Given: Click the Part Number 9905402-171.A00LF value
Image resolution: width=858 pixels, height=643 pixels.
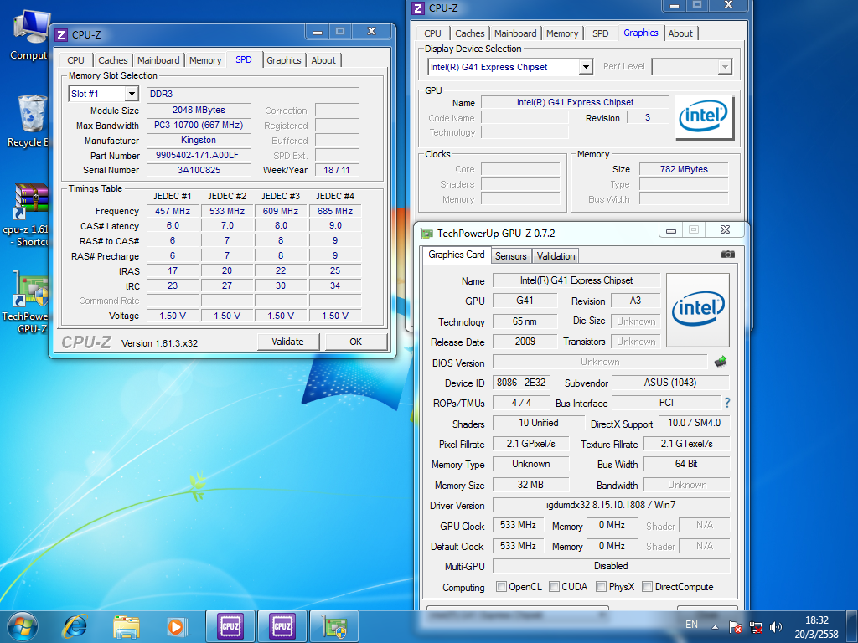Looking at the screenshot, I should pyautogui.click(x=198, y=155).
